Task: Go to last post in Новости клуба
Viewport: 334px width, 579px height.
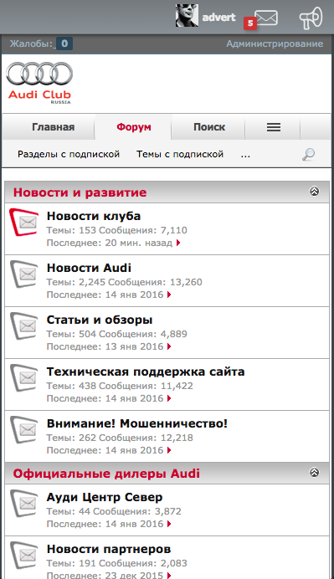Action: 178,243
